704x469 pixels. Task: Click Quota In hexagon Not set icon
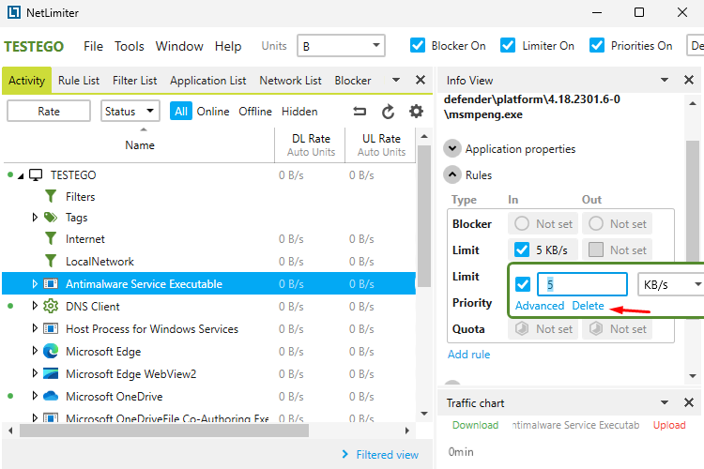tap(522, 329)
